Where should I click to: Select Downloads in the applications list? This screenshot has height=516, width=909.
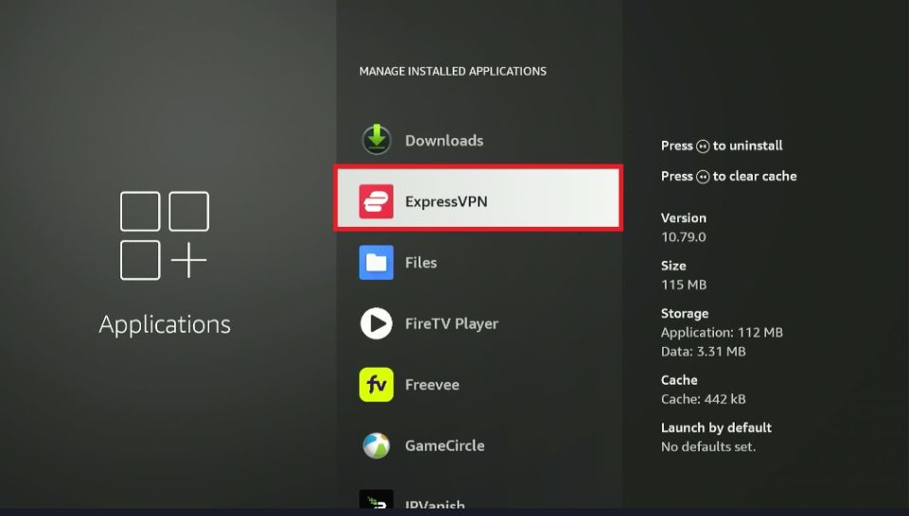click(479, 140)
